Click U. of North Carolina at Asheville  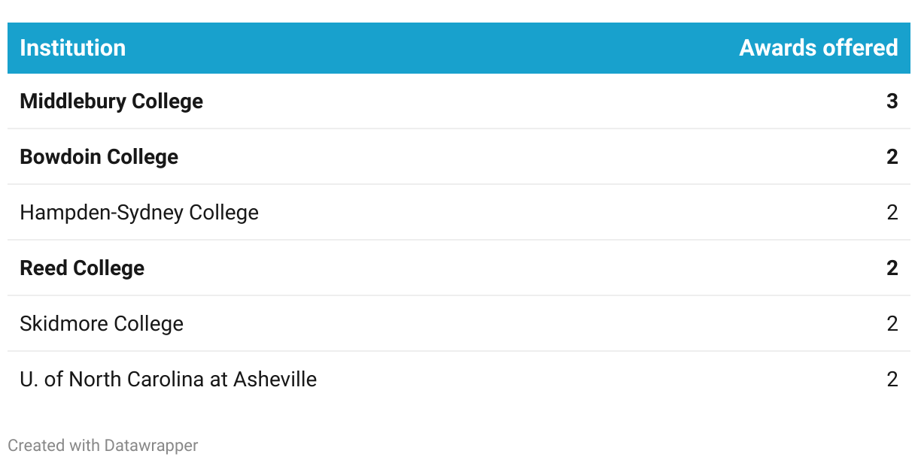click(168, 380)
